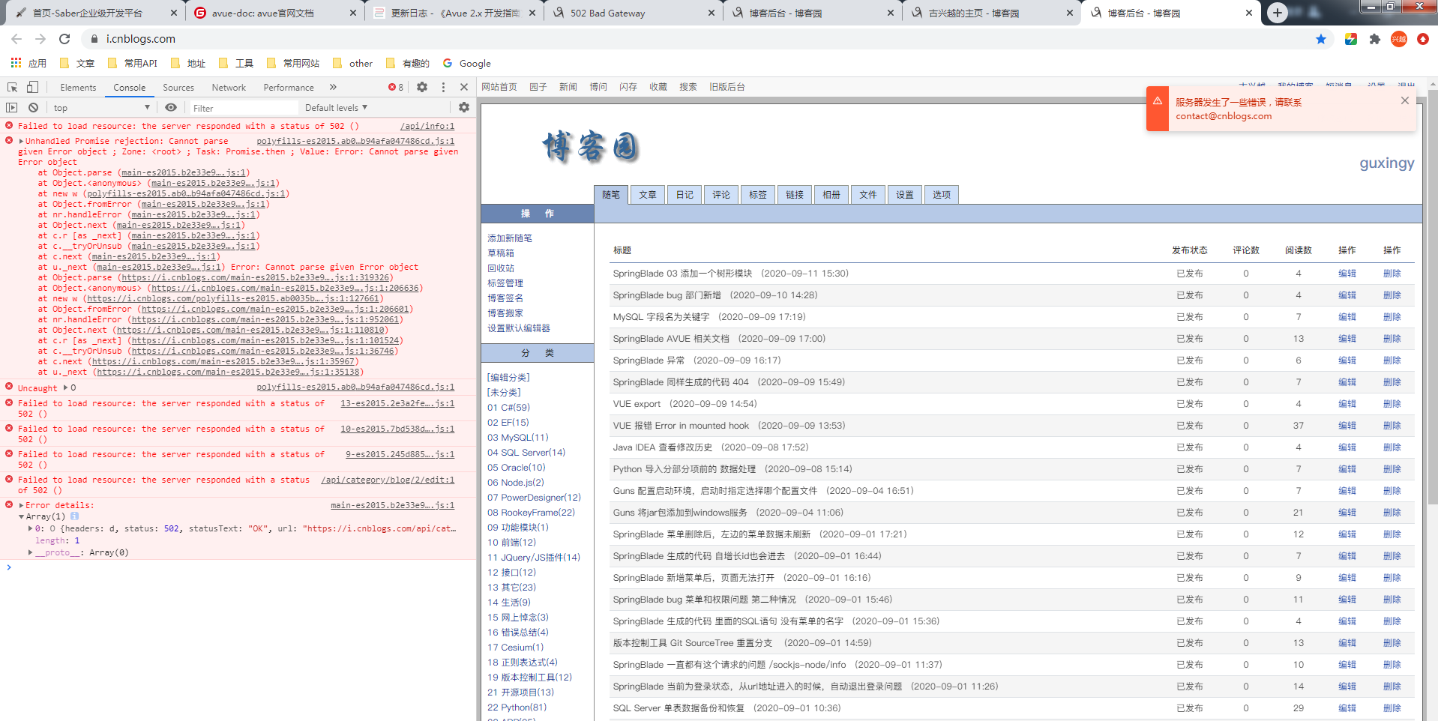The image size is (1438, 721).
Task: Open the other bookmark folder
Action: point(352,63)
